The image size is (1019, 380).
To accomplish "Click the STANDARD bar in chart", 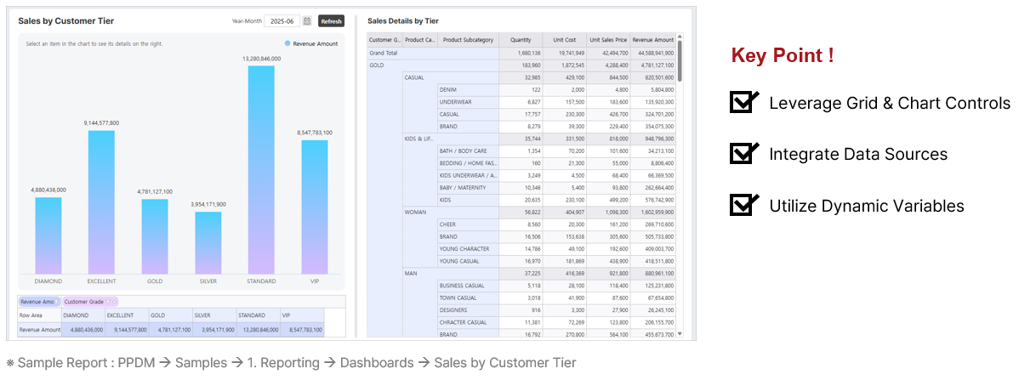I will coord(261,170).
